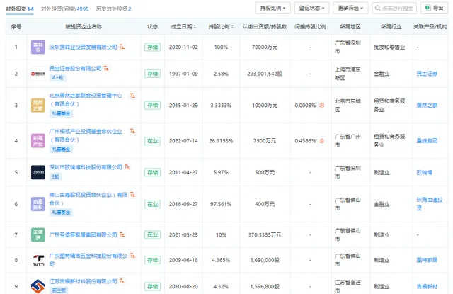The height and width of the screenshot is (294, 453).
Task: Open 广州拓领产业投资基金合伙企业 company link
Action: 86,132
